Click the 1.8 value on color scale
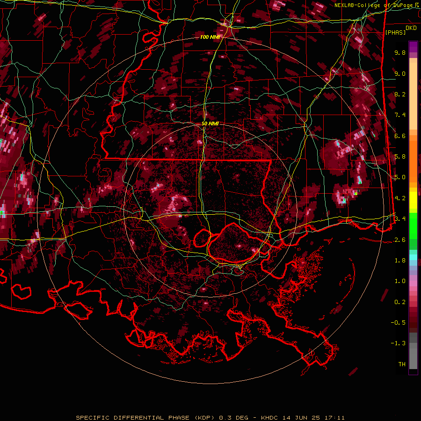The image size is (421, 421). click(x=400, y=261)
